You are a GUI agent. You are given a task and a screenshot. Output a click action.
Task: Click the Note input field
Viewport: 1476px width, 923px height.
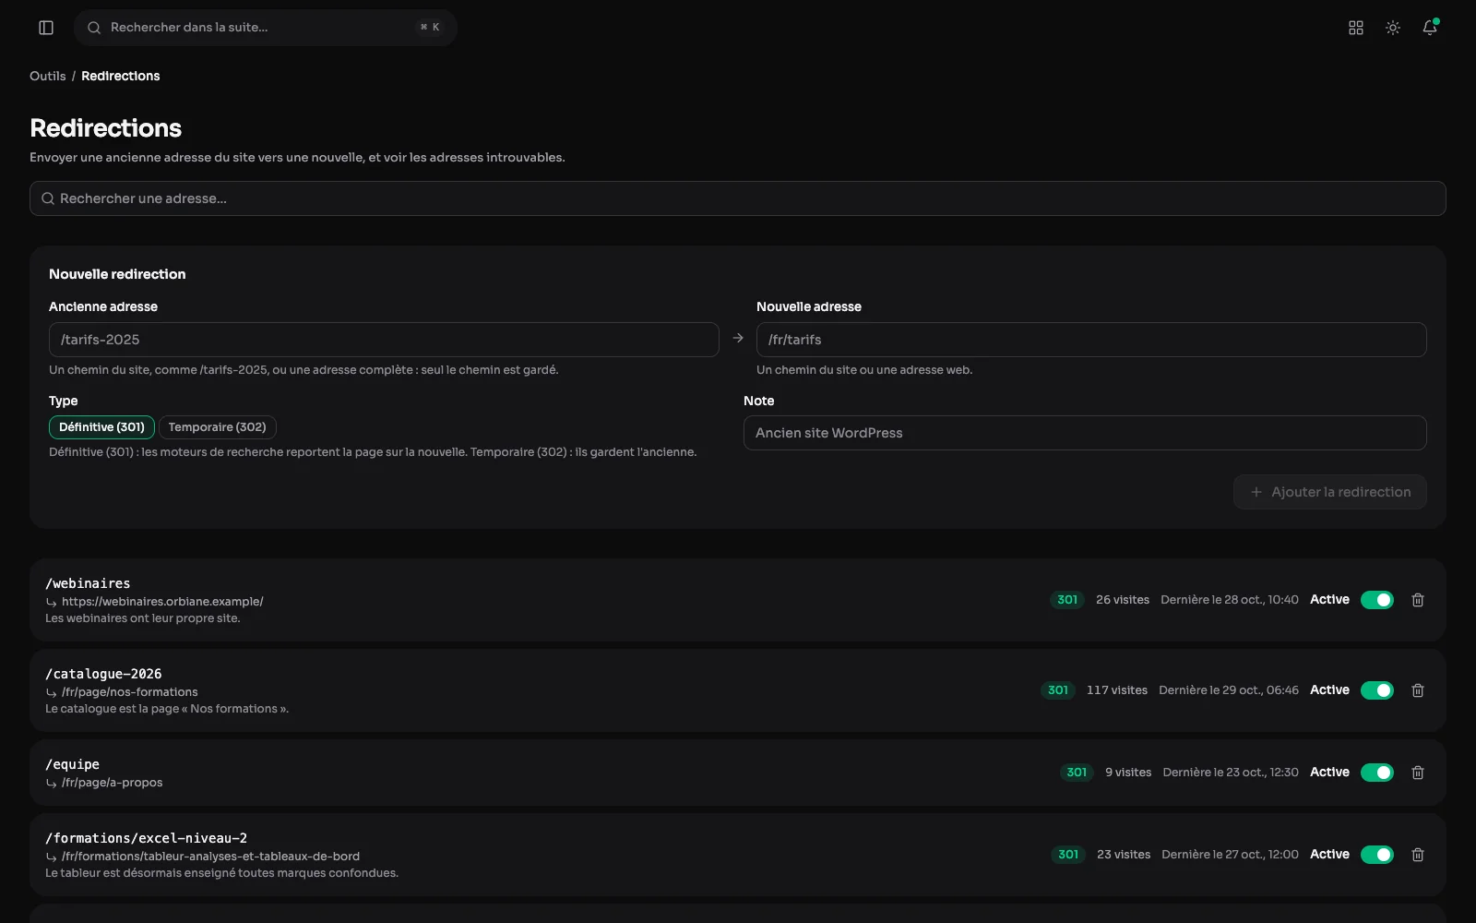click(1085, 433)
